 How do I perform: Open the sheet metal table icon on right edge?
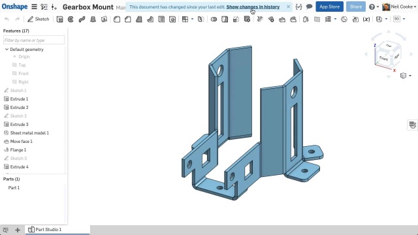click(412, 125)
